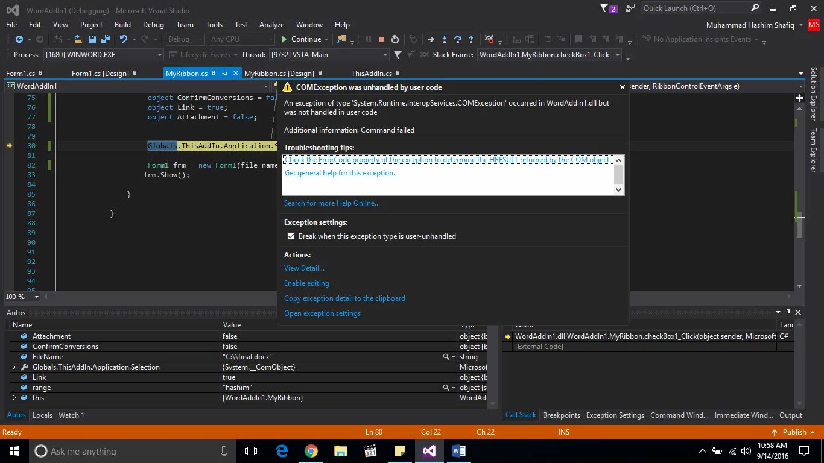Open user account dropdown Muhammad Hashim Shafiq
The height and width of the screenshot is (463, 824).
755,25
